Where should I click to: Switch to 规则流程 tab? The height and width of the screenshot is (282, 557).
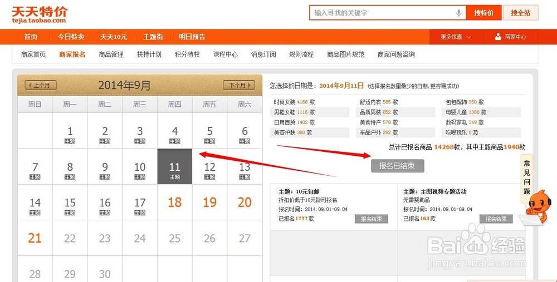click(301, 55)
